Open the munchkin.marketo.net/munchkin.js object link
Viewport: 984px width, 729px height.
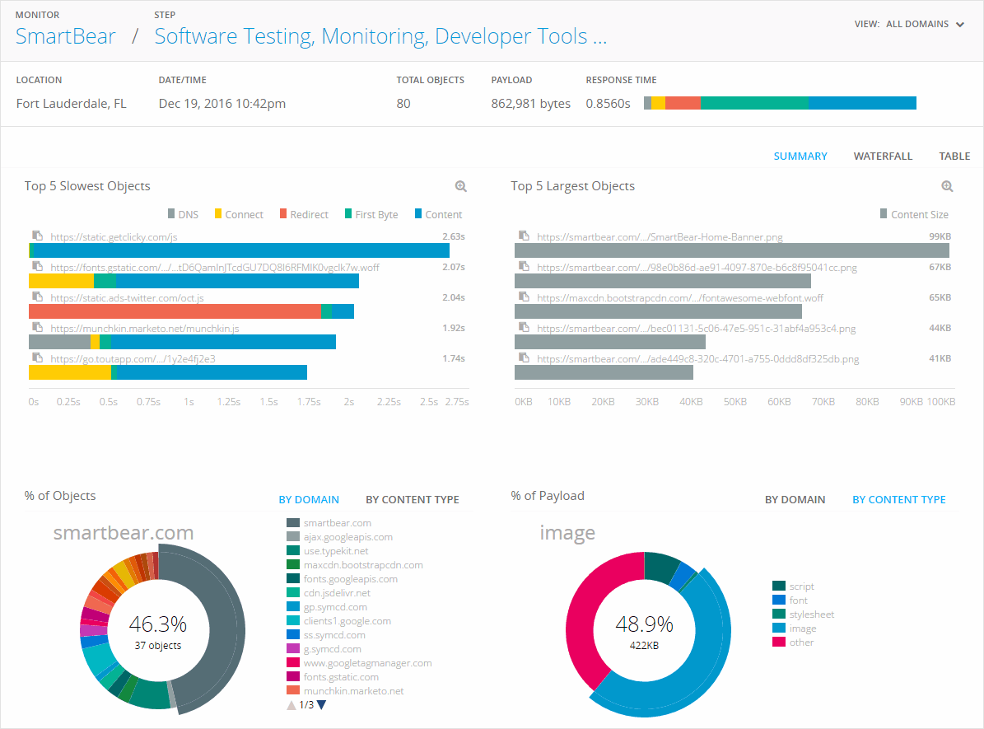145,329
